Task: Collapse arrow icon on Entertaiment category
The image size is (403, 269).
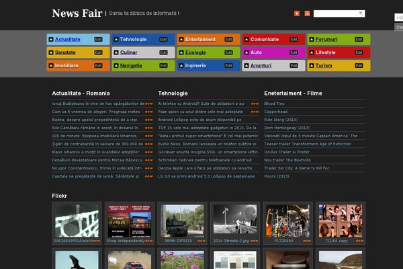Action: pyautogui.click(x=181, y=40)
